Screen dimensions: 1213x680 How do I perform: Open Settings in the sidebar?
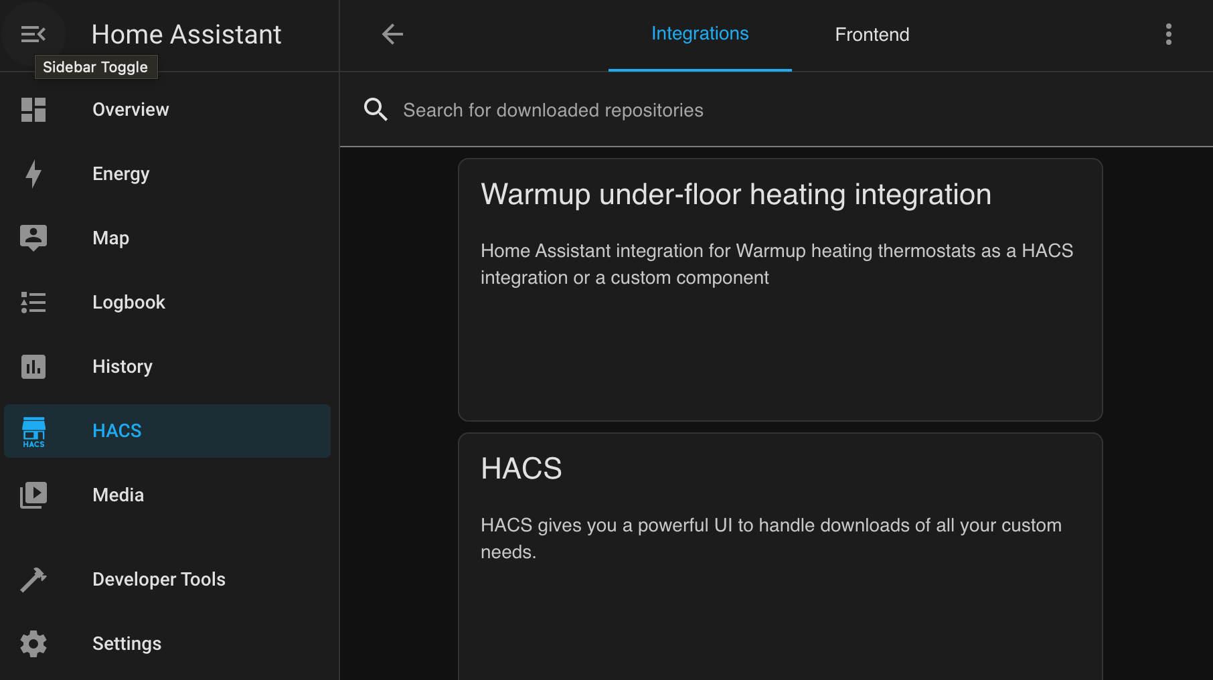[167, 644]
